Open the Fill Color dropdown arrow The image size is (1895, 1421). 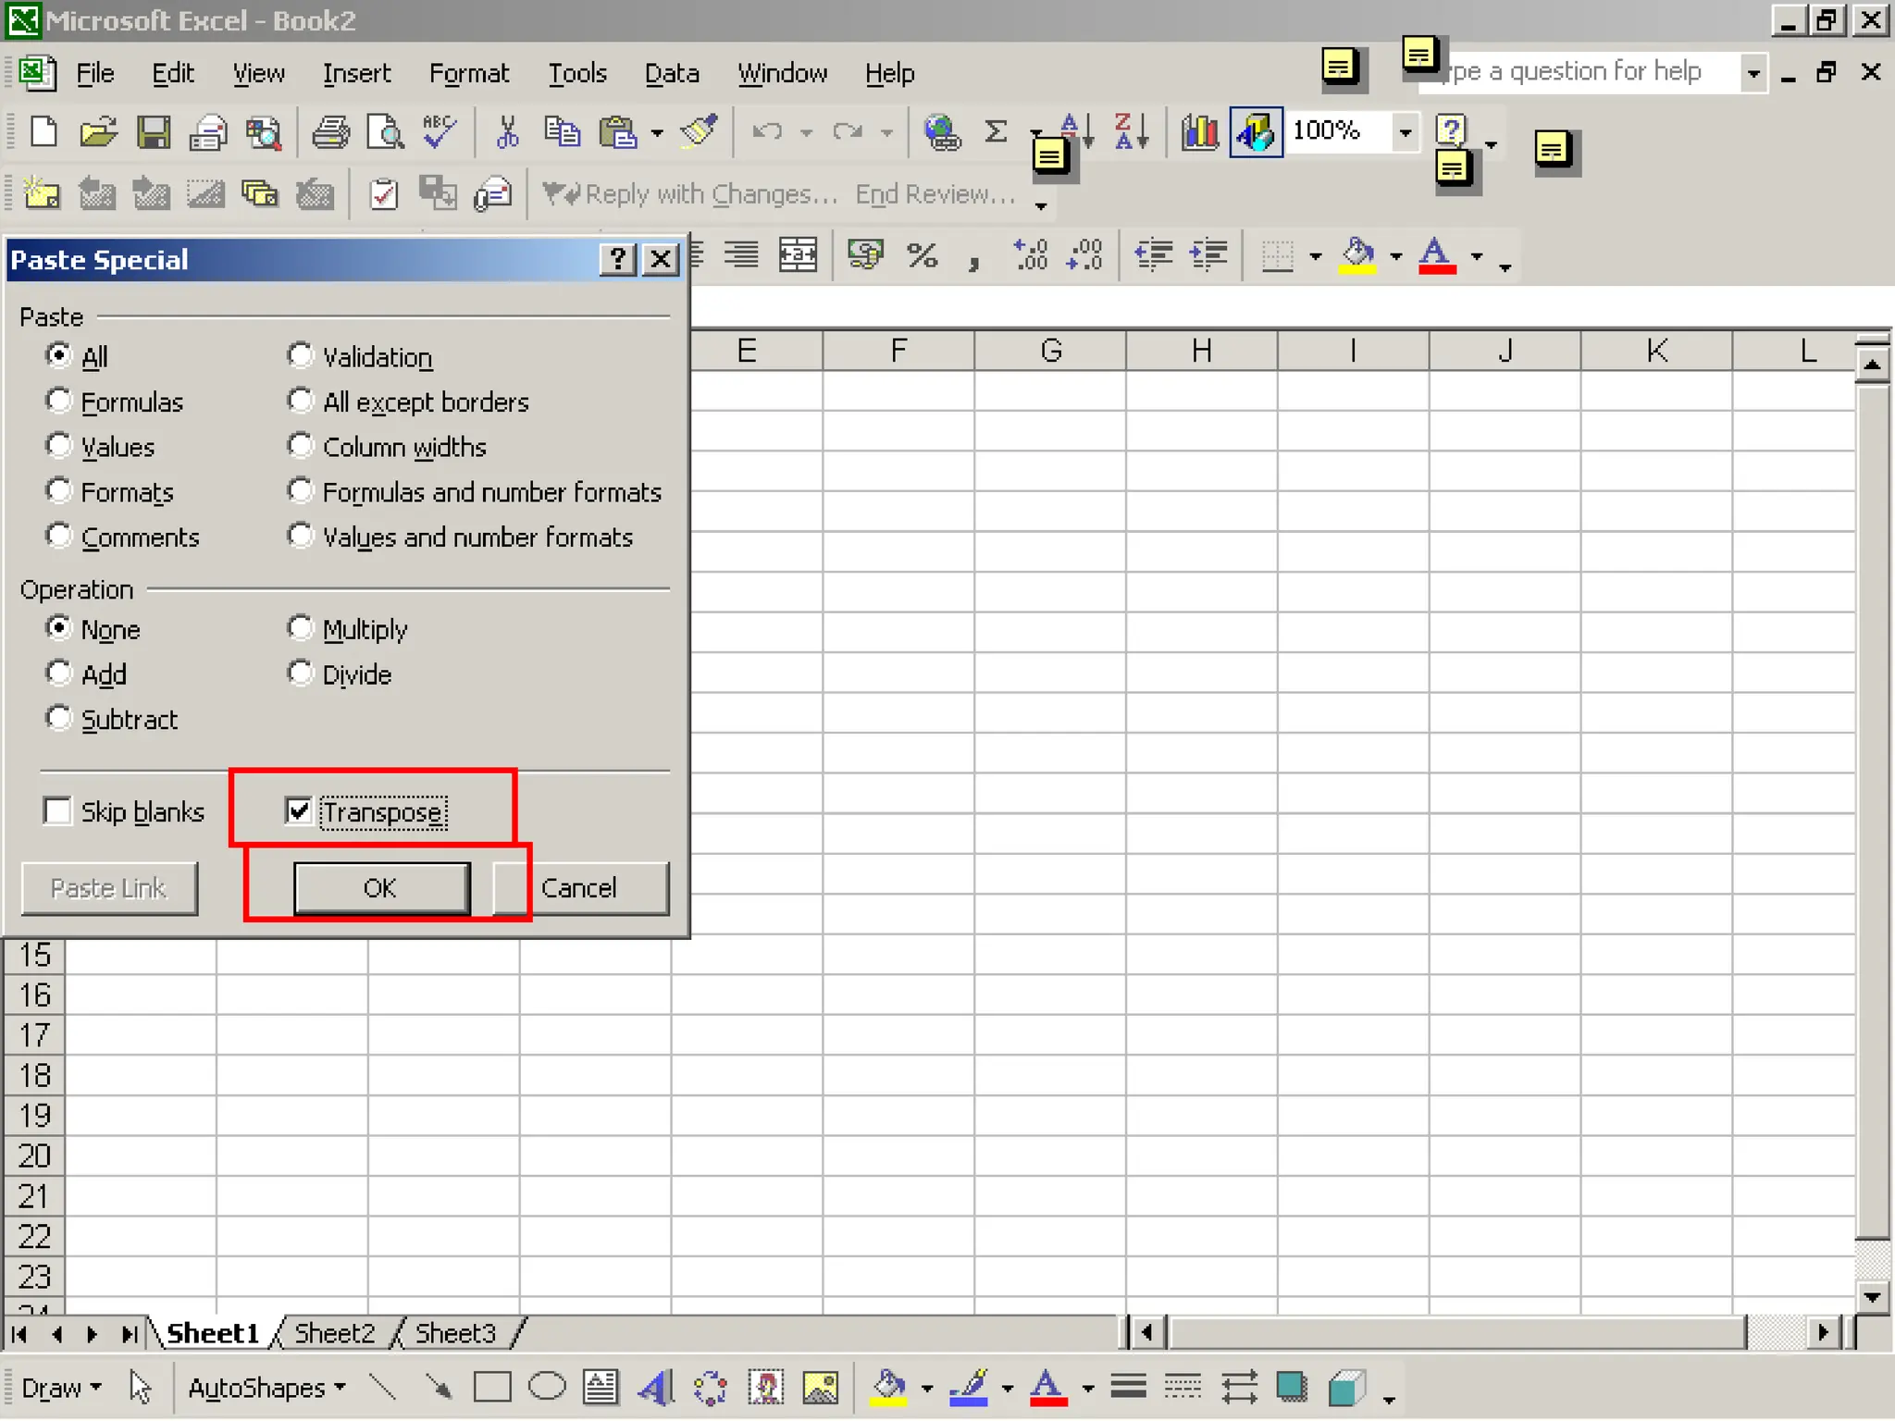pos(1396,256)
